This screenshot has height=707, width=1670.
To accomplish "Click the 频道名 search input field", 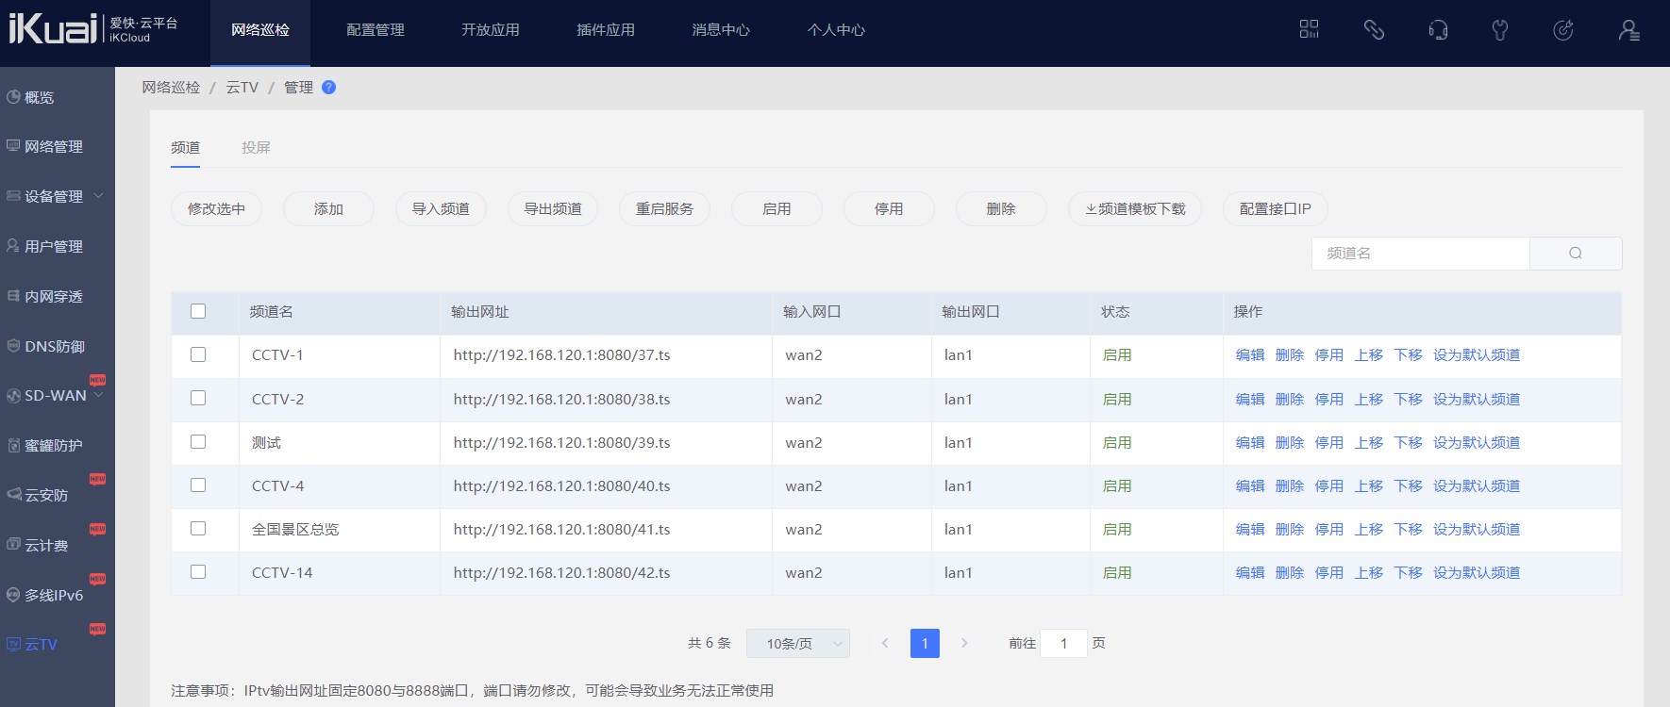I will (1420, 253).
